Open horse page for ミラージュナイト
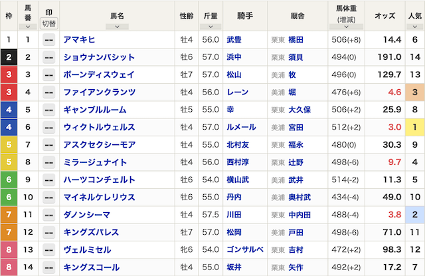 point(95,162)
